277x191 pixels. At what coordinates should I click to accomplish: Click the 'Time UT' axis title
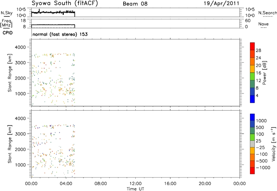coord(135,189)
